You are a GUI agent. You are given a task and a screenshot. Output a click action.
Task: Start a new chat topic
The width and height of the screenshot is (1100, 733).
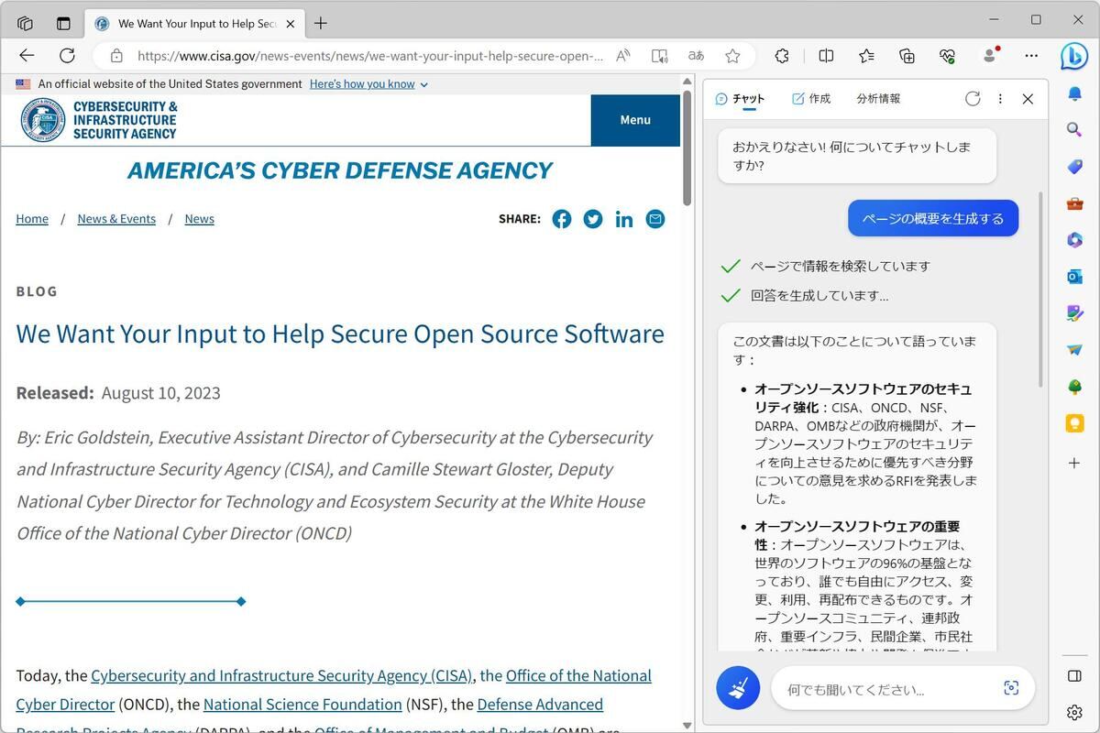738,688
